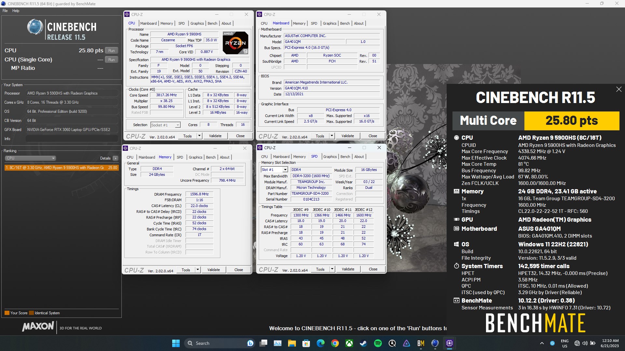
Task: Open the volume control in the system tray
Action: pyautogui.click(x=585, y=343)
